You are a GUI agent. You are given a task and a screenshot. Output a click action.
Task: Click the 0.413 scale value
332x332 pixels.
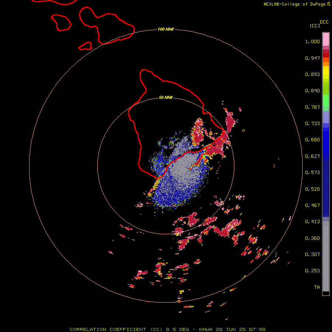tap(312, 222)
